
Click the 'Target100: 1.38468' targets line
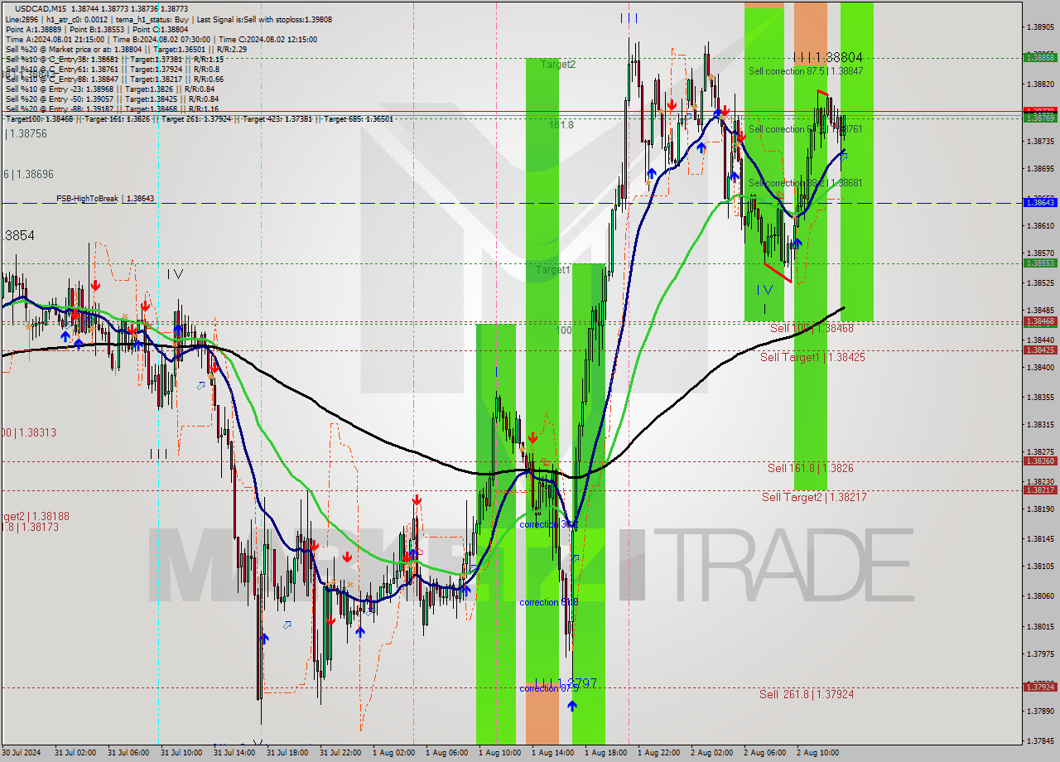pos(199,119)
